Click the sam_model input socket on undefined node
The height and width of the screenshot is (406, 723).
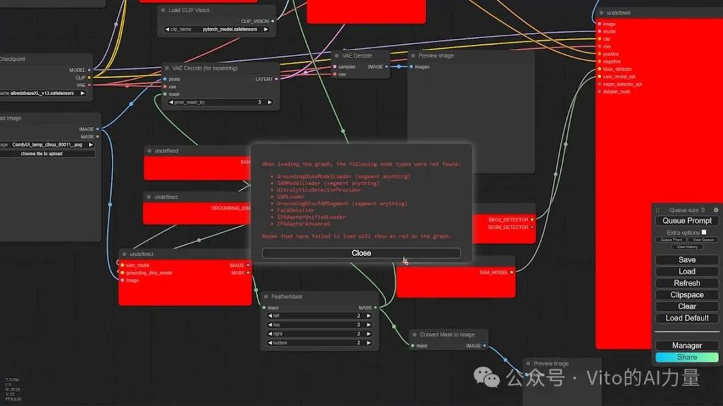coord(123,266)
